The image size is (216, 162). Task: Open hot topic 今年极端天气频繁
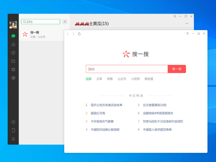coord(102,121)
